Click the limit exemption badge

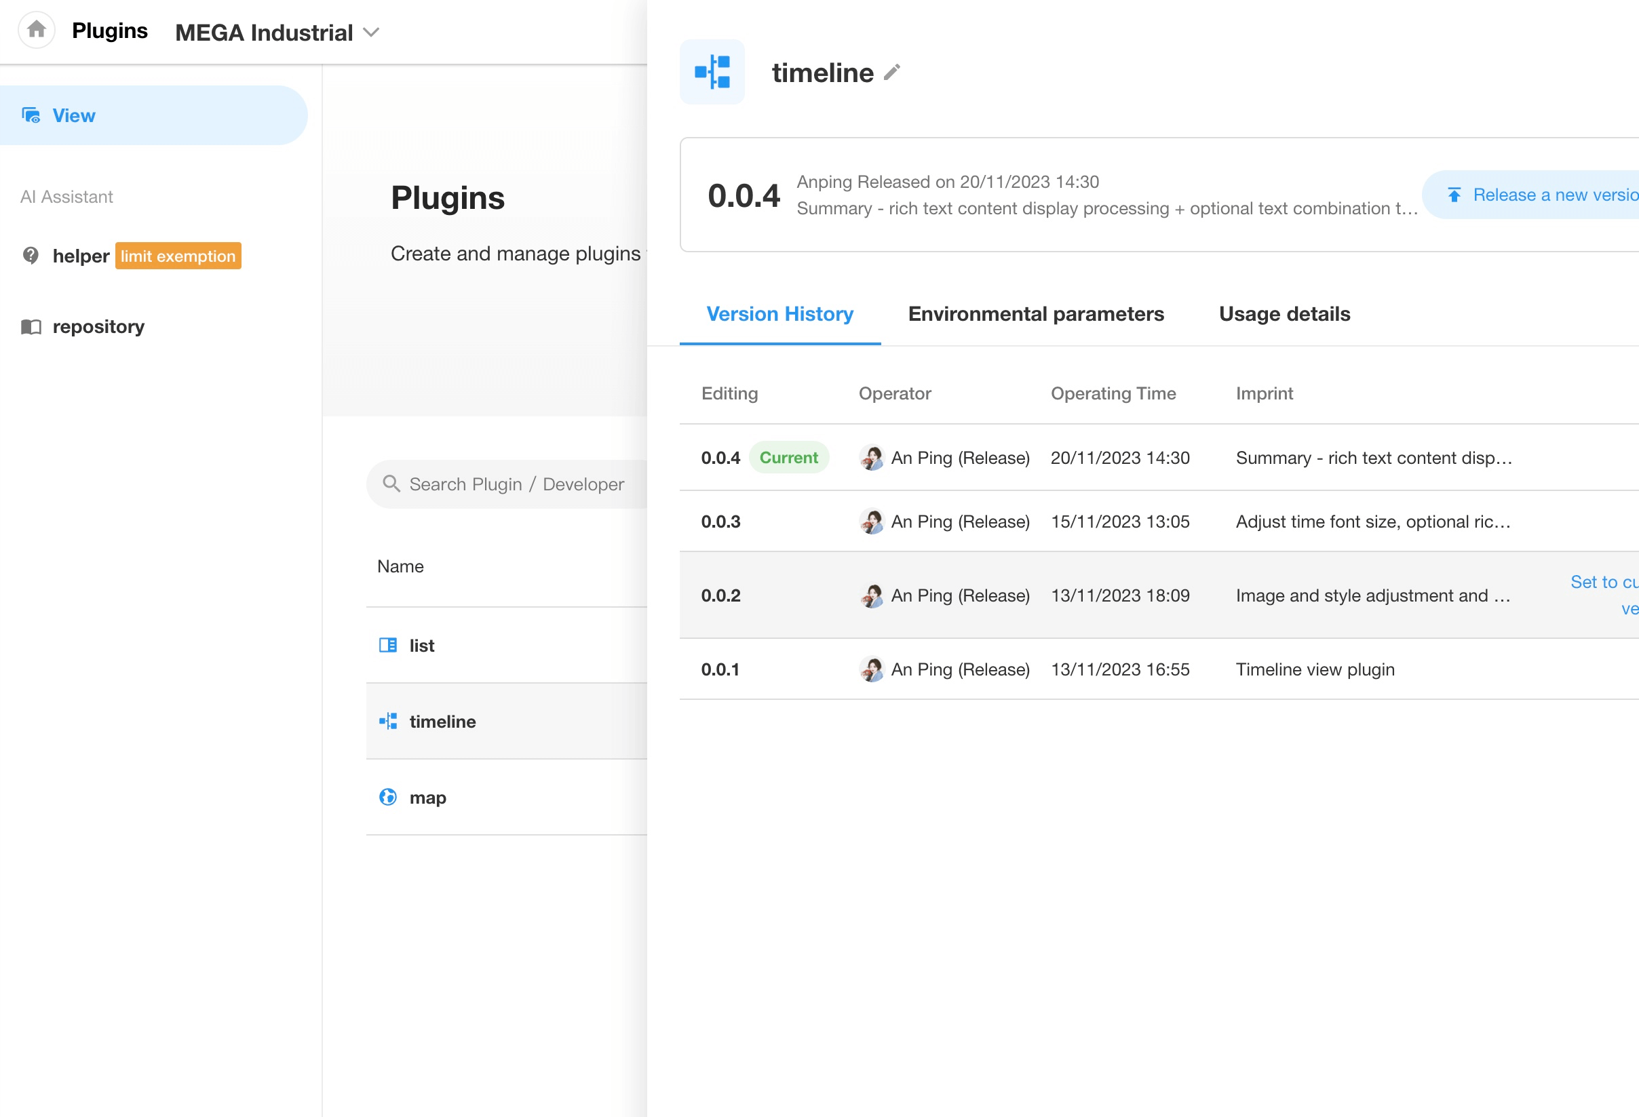coord(178,256)
